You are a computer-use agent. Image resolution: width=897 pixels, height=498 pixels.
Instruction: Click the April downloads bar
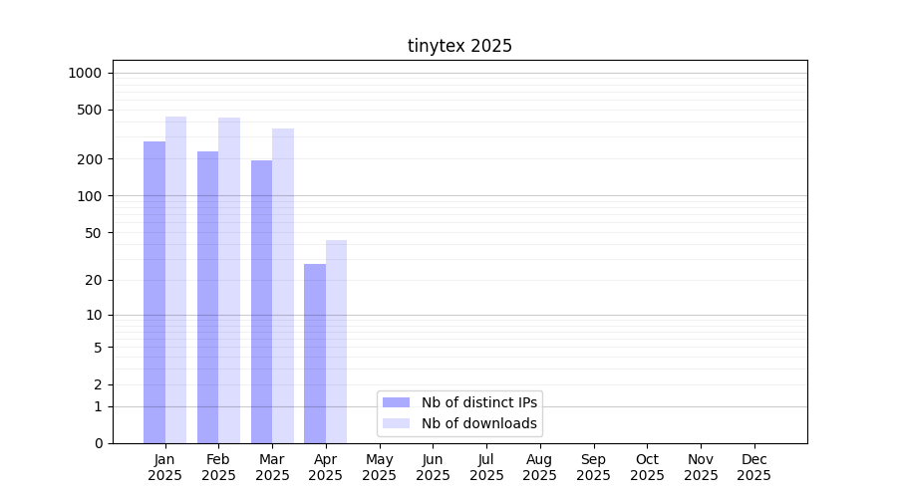click(x=336, y=342)
